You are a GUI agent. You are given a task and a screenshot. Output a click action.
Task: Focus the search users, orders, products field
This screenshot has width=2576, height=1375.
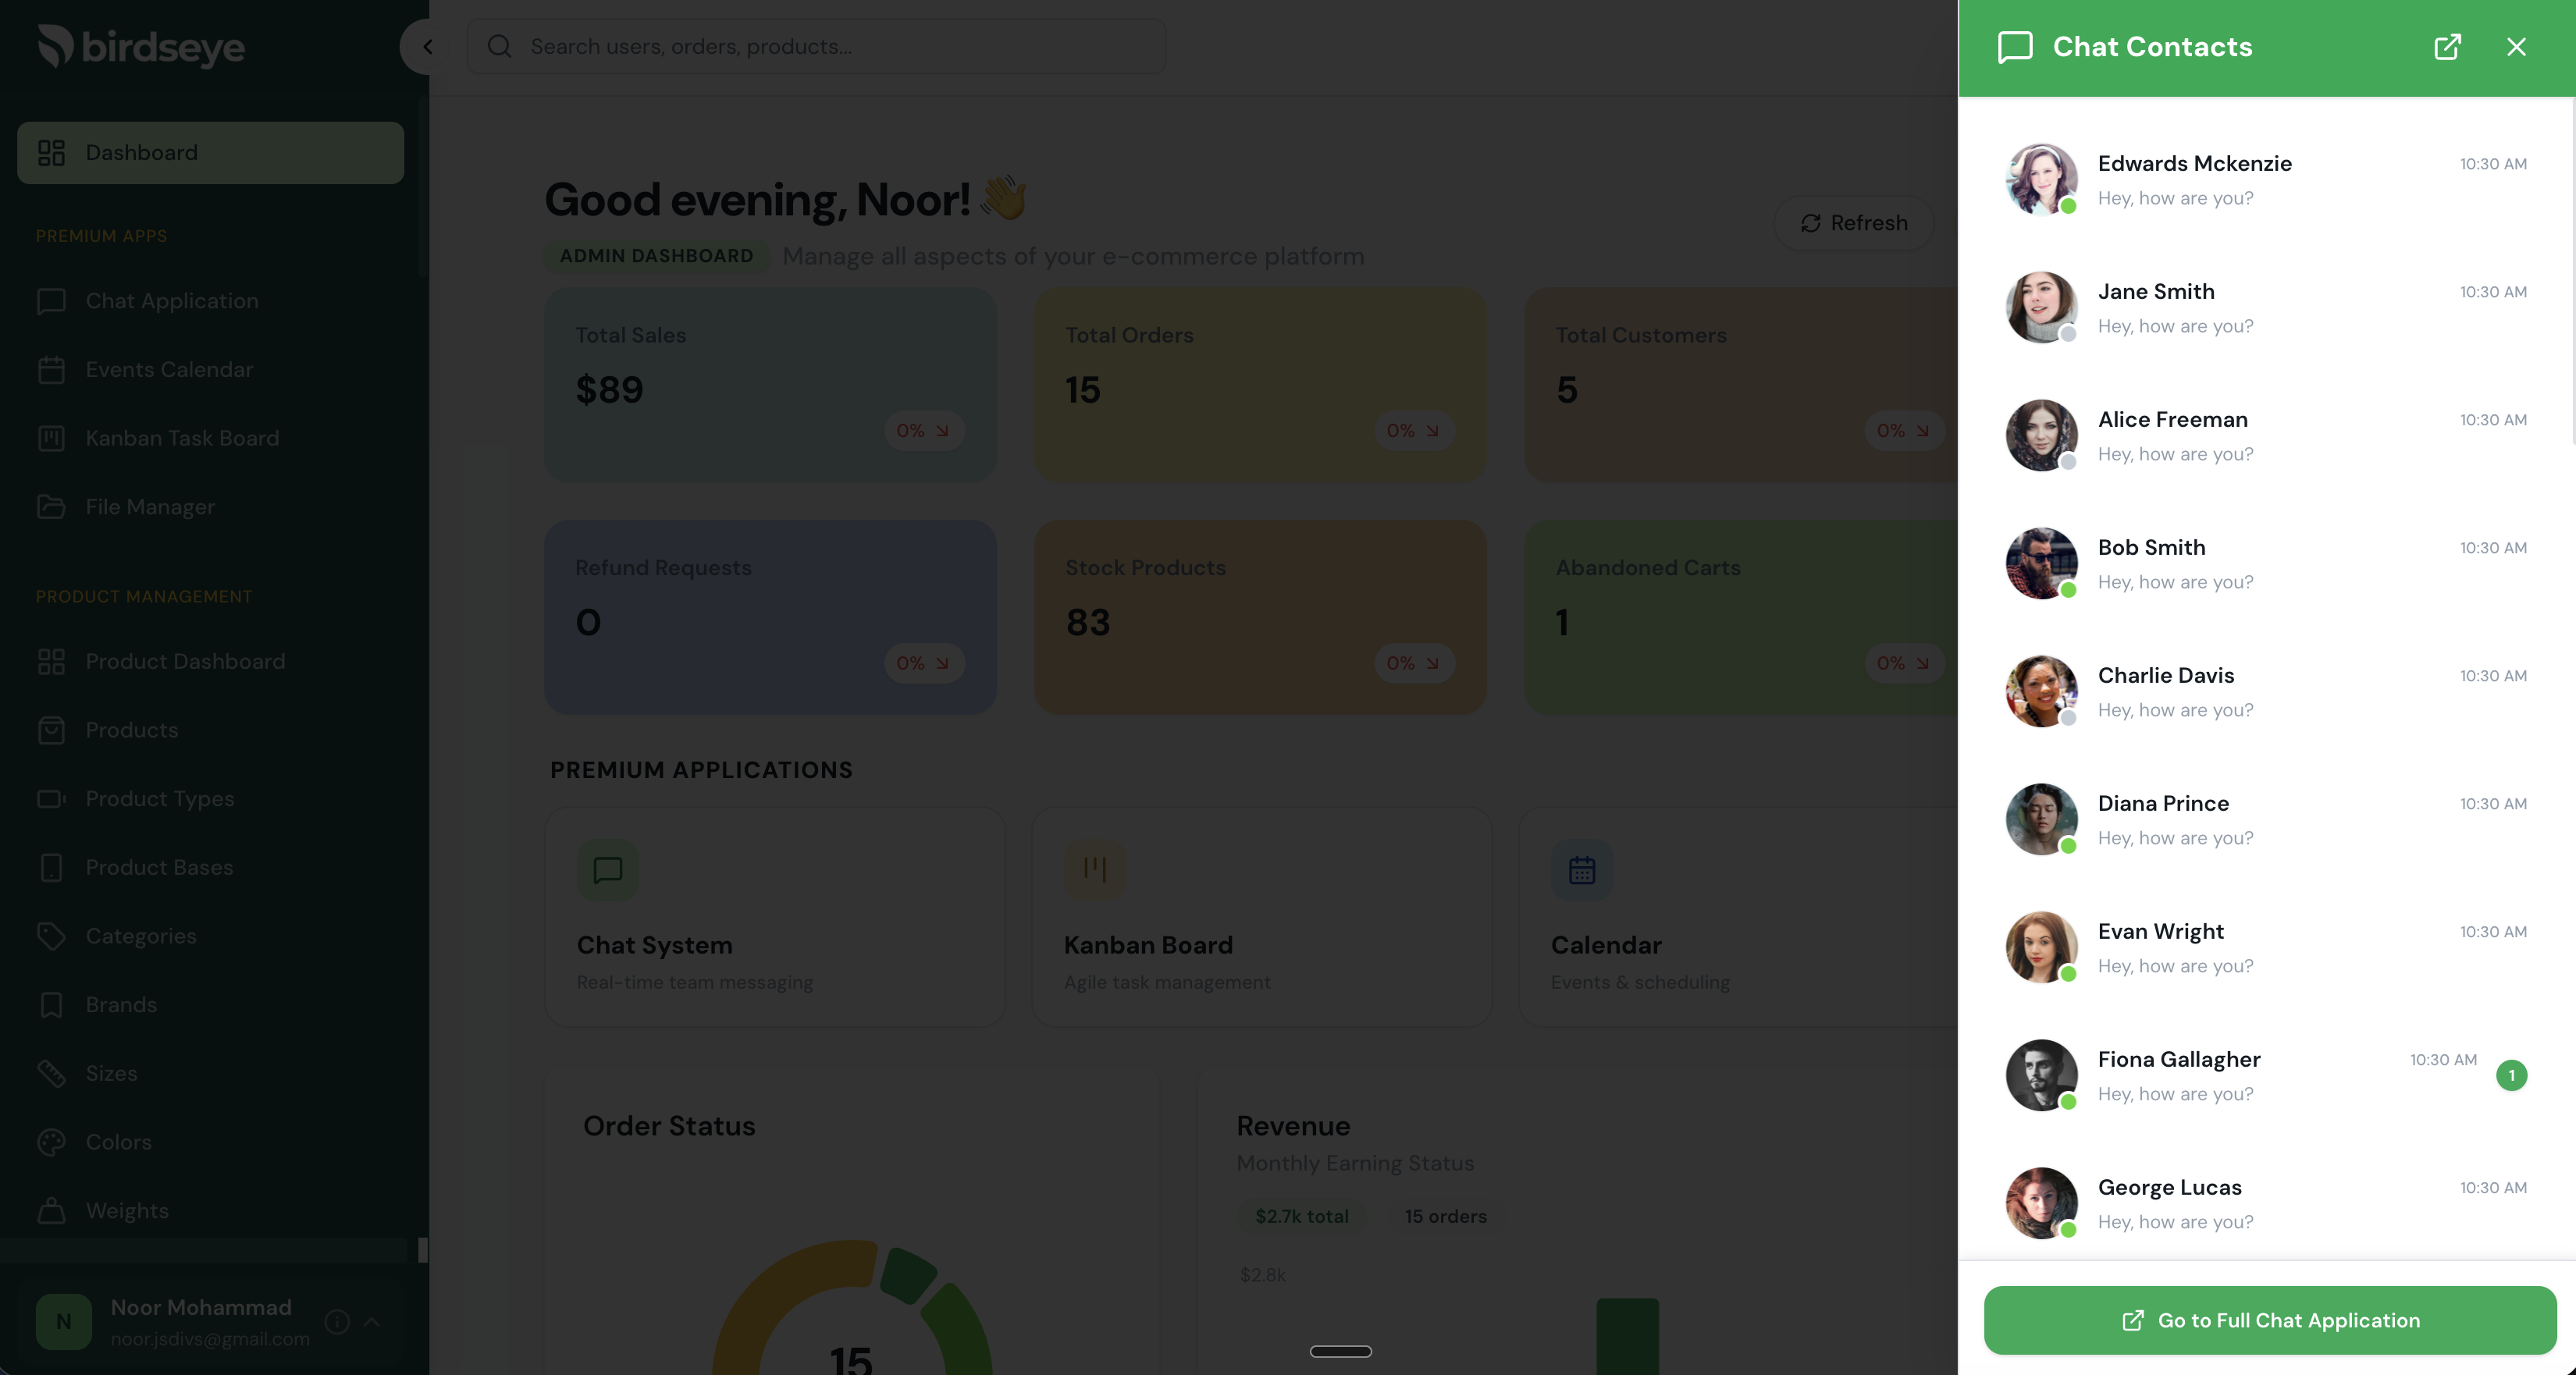[816, 46]
